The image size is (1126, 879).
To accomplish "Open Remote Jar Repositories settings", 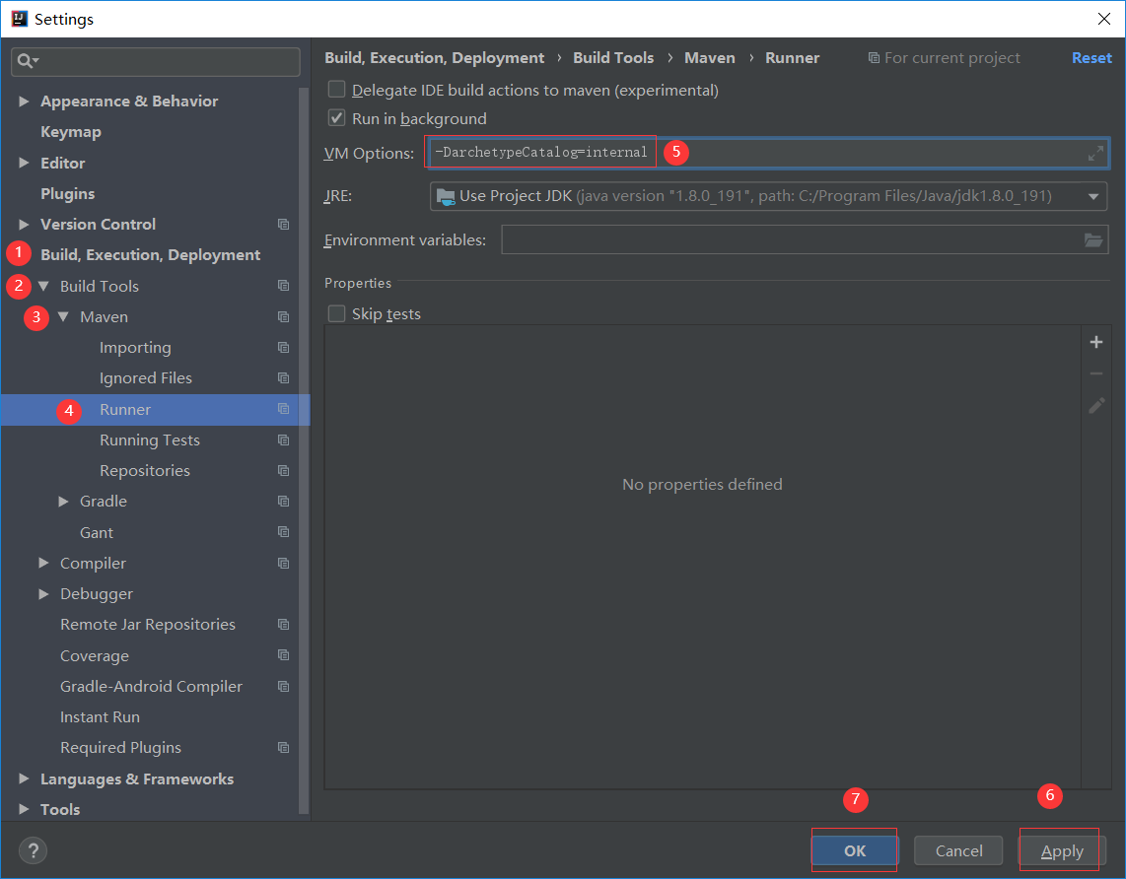I will [148, 625].
